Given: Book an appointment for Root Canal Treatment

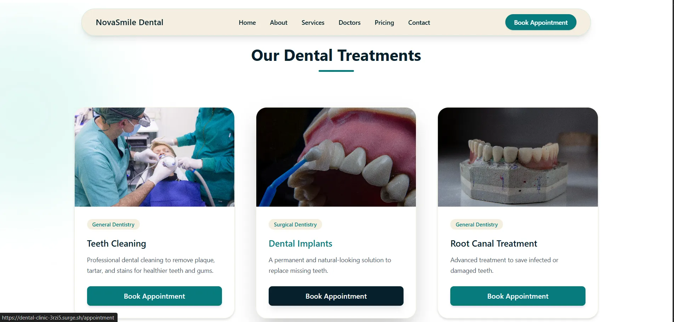Looking at the screenshot, I should pos(518,296).
